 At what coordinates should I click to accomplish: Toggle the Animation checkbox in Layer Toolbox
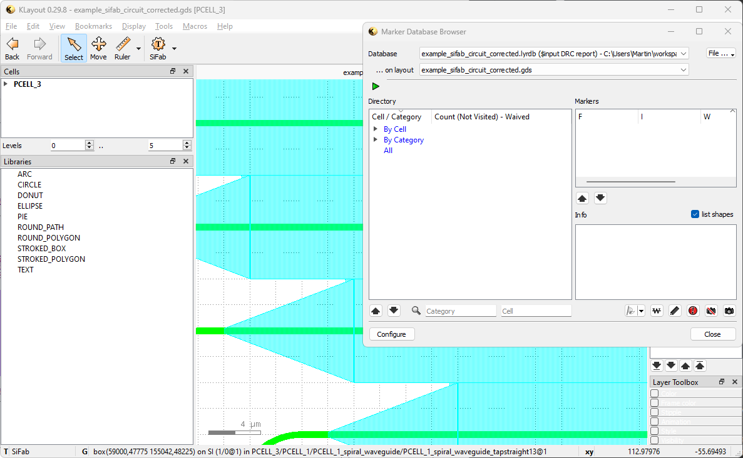point(655,422)
